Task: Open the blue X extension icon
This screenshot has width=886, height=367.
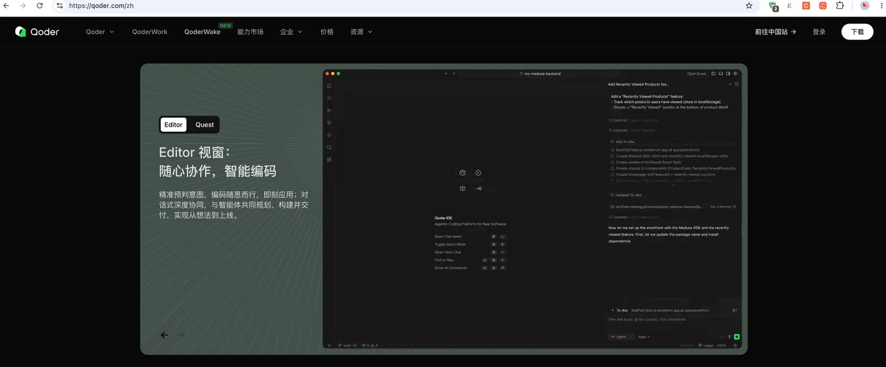Action: pos(790,6)
